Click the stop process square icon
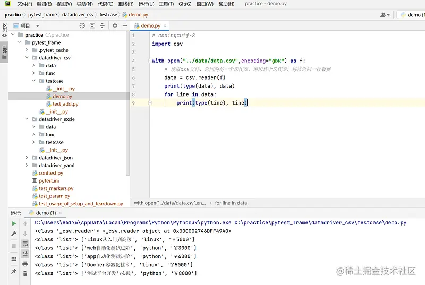This screenshot has height=285, width=425. (14, 246)
